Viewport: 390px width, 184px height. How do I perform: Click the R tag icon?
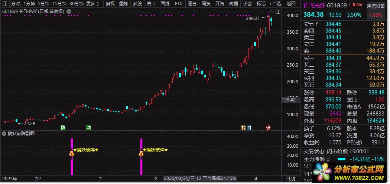pyautogui.click(x=354, y=5)
